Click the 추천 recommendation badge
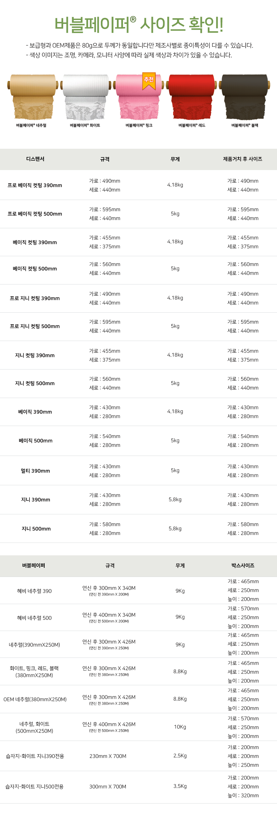This screenshot has height=819, width=277. 148,80
